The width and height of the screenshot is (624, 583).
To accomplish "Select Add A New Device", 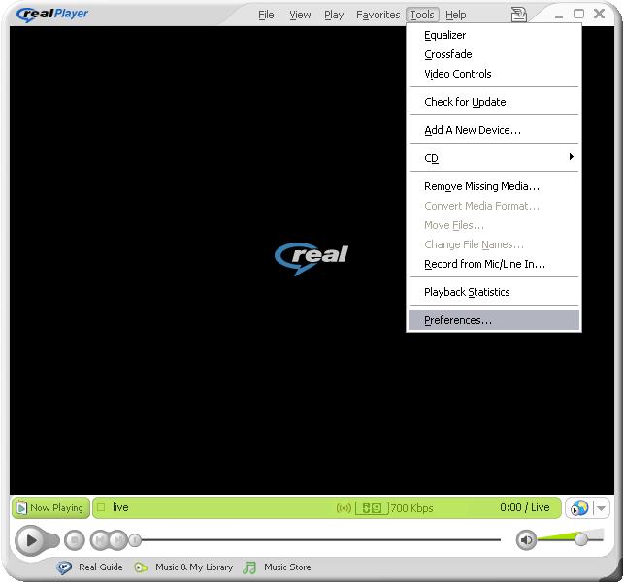I will click(x=493, y=130).
